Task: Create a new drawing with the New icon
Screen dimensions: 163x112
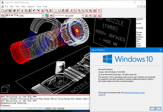Action: (x=2, y=11)
